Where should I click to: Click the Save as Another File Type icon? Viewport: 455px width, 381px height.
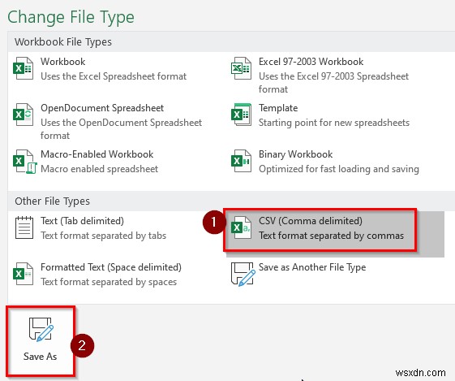pyautogui.click(x=243, y=274)
